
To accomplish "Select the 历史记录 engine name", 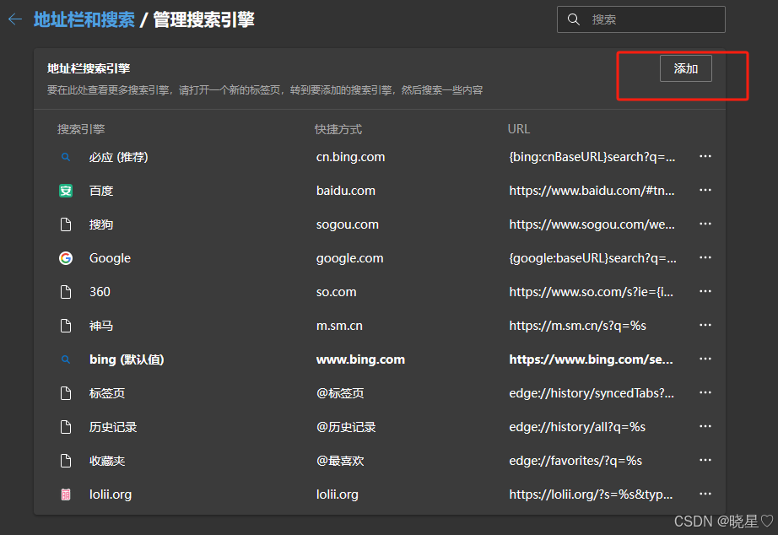I will (113, 427).
